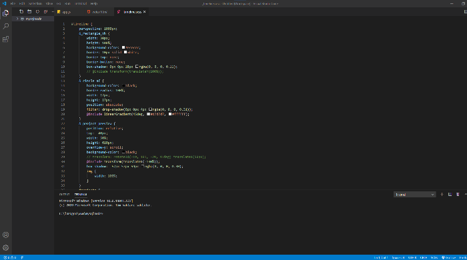Click the terminal command prompt line

81,213
